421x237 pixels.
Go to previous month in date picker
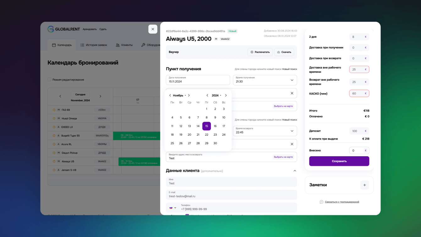pyautogui.click(x=170, y=96)
